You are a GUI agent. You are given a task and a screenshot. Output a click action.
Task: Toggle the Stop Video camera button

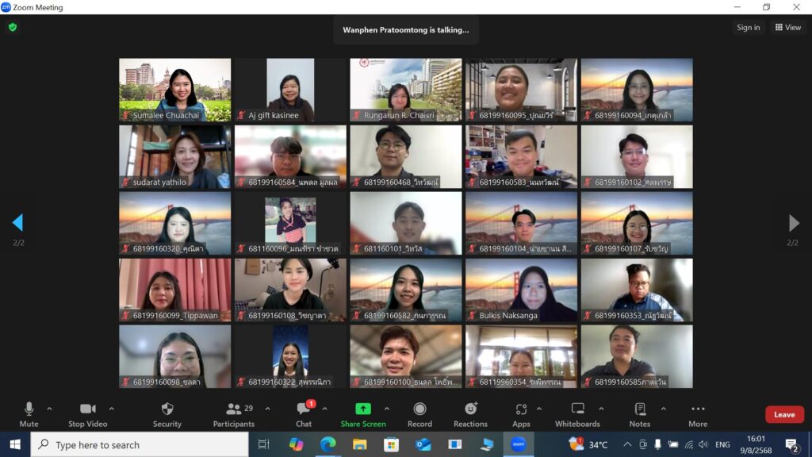tap(87, 413)
